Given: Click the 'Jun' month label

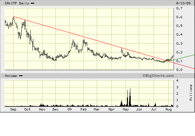Looking at the screenshot, I should 139,109.
